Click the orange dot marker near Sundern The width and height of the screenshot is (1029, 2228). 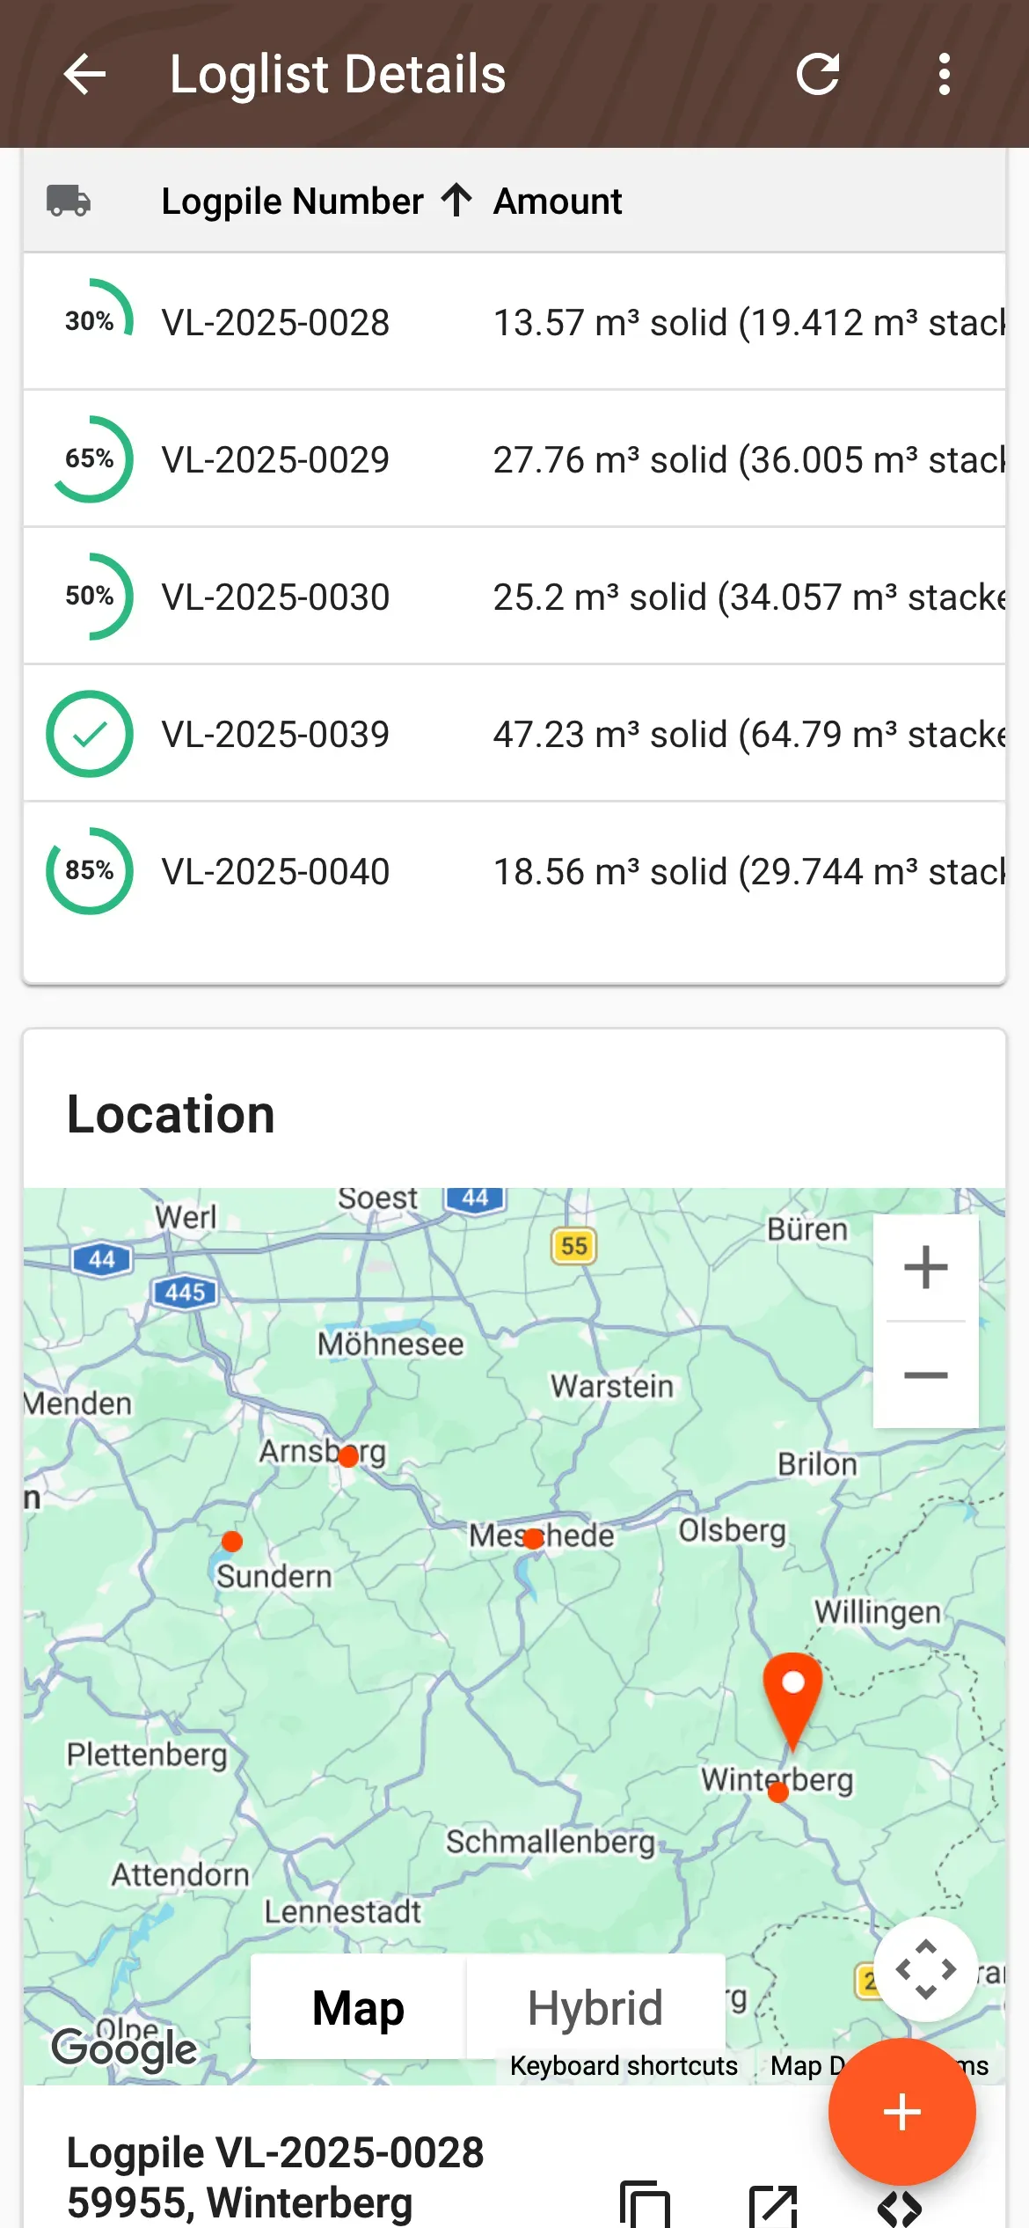coord(232,1541)
